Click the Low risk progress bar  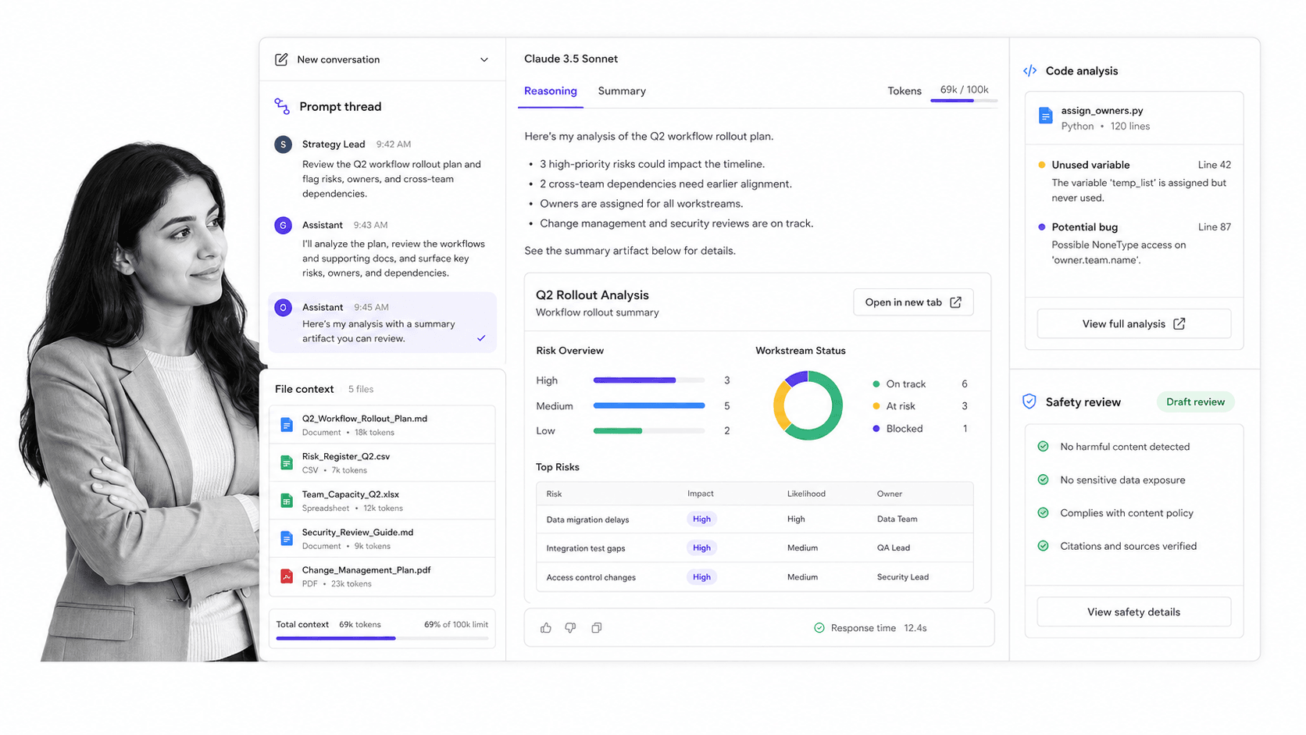[x=649, y=431]
